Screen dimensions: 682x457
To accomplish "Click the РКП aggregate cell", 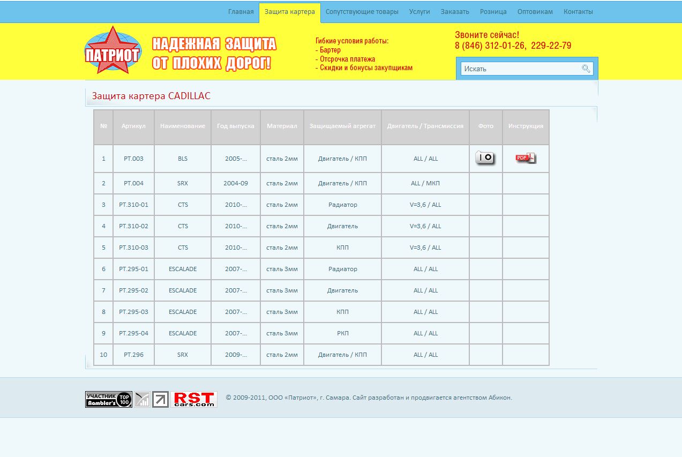I will (342, 333).
